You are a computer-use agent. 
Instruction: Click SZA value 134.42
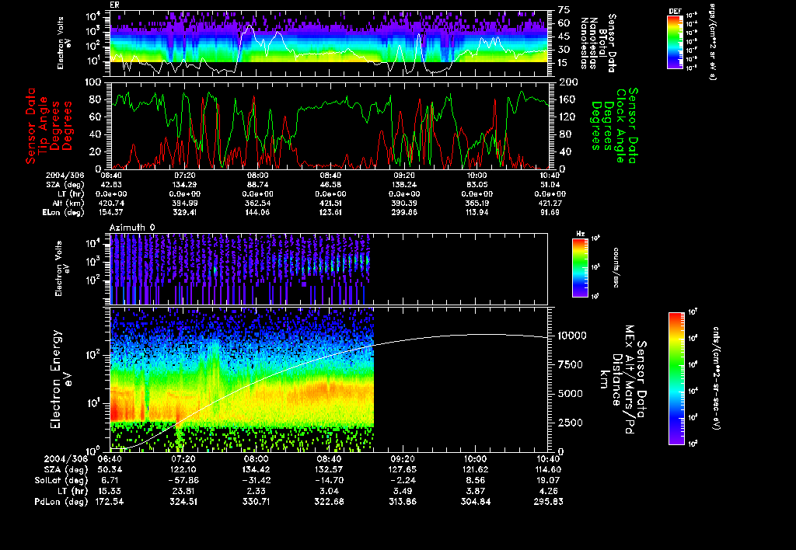(257, 470)
